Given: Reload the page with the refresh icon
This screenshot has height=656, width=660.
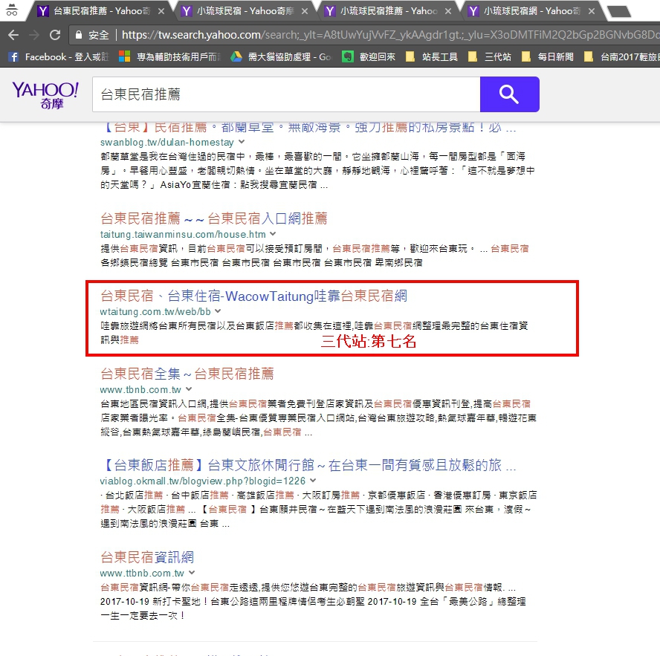Looking at the screenshot, I should (55, 35).
